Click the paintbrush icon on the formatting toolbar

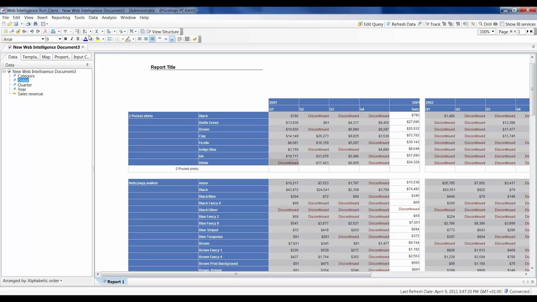click(195, 39)
